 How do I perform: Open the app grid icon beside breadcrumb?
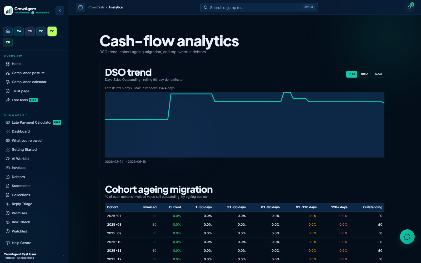click(81, 7)
